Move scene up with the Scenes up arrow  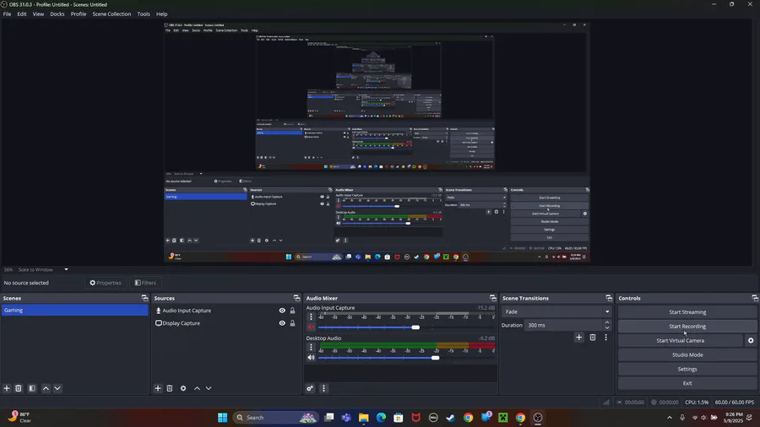tap(46, 388)
